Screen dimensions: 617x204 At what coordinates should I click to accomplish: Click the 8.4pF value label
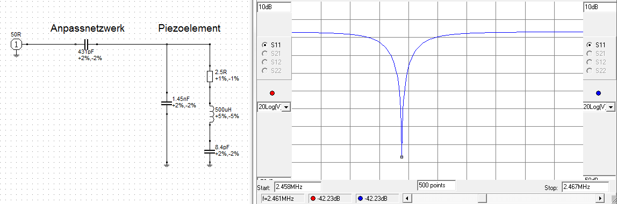tap(223, 148)
